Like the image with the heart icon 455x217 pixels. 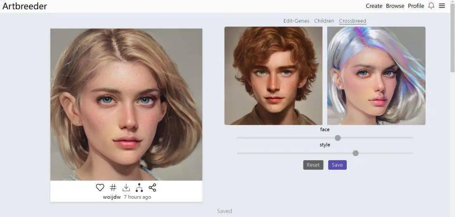click(x=100, y=188)
